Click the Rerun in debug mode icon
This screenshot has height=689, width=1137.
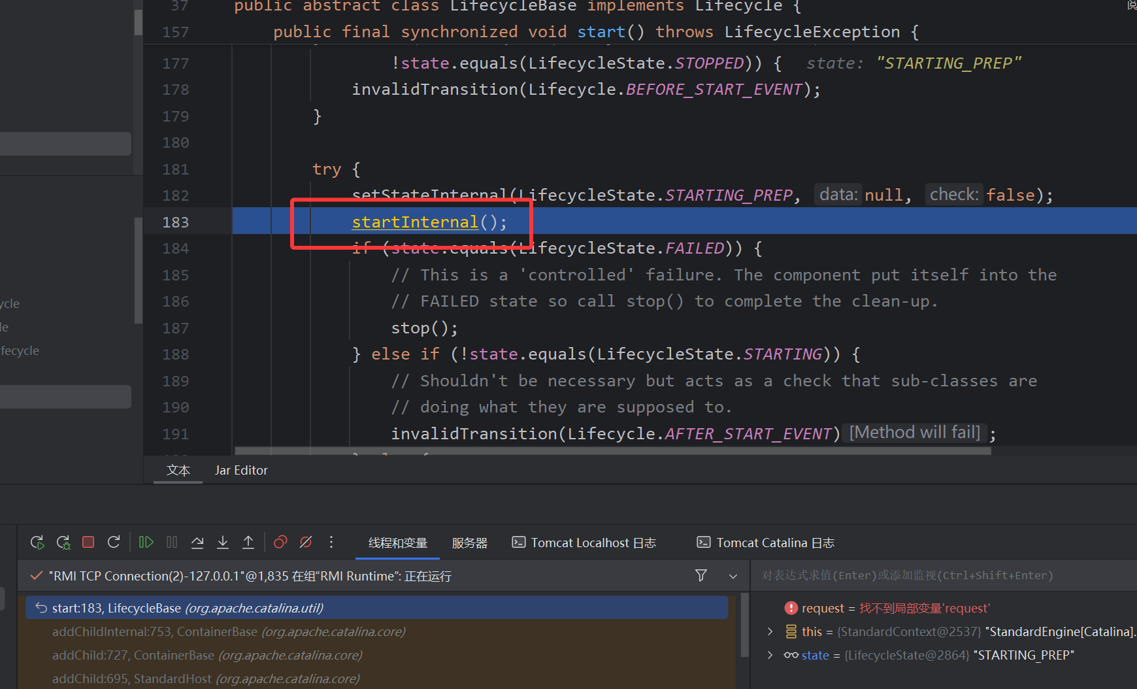63,543
